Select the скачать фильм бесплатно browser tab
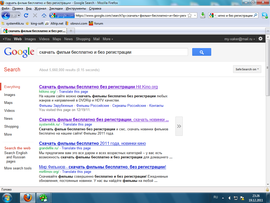Viewport: 270px width, 203px height. [x=34, y=31]
